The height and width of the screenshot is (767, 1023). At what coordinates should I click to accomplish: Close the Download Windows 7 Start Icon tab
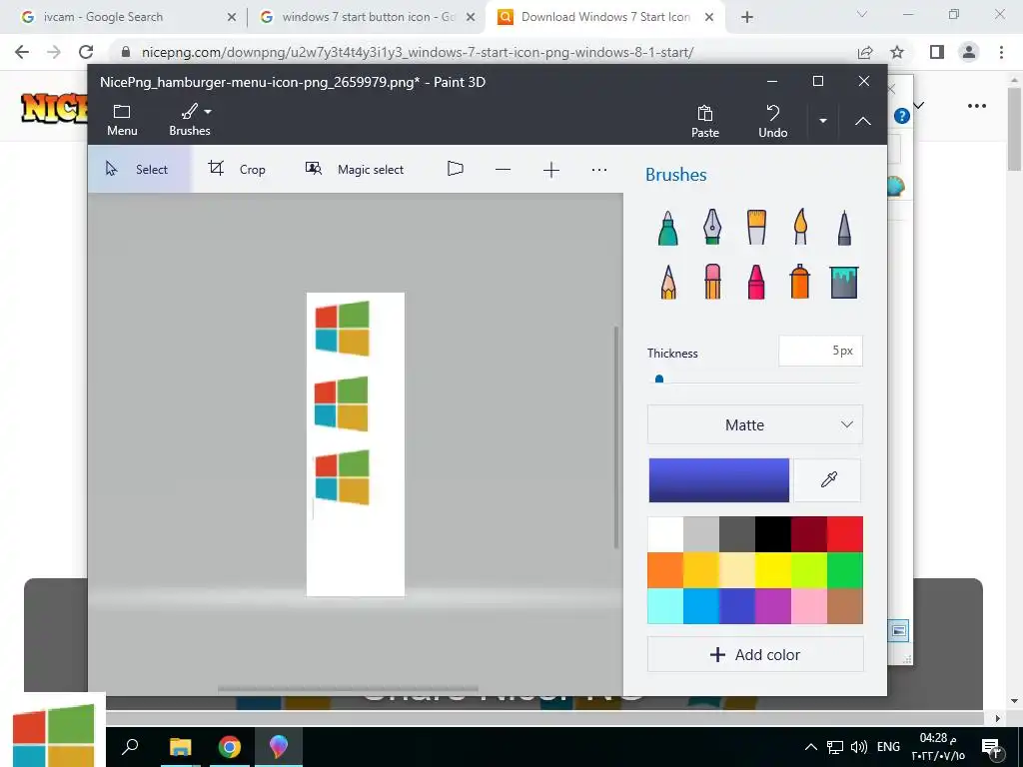709,17
